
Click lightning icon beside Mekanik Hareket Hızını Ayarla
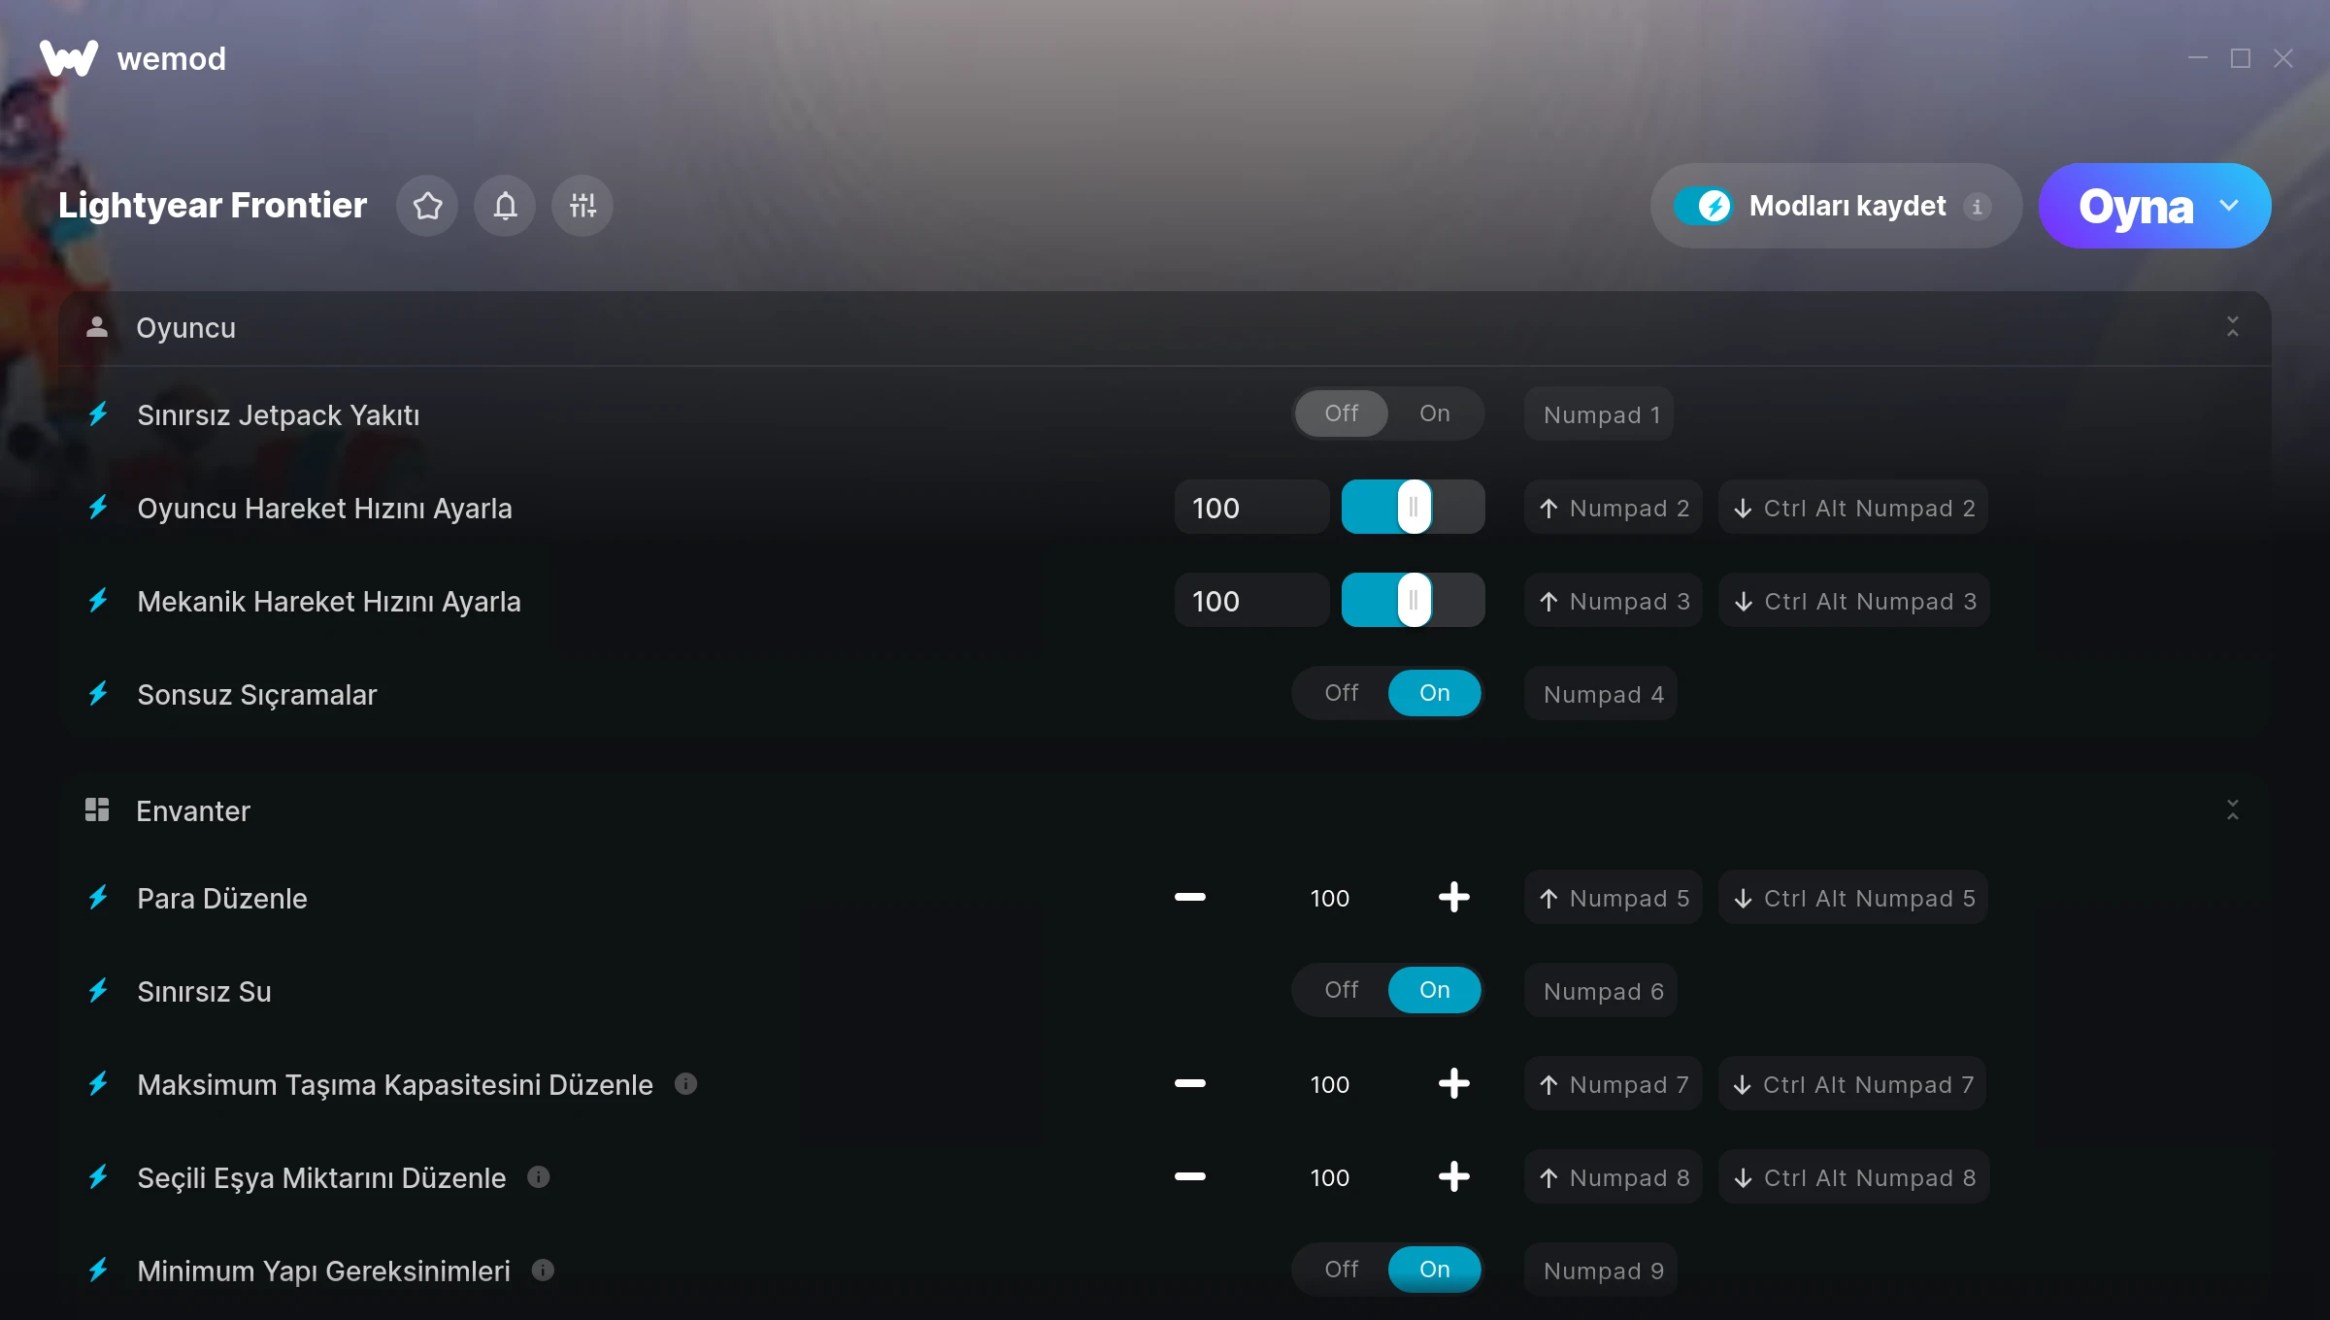98,601
